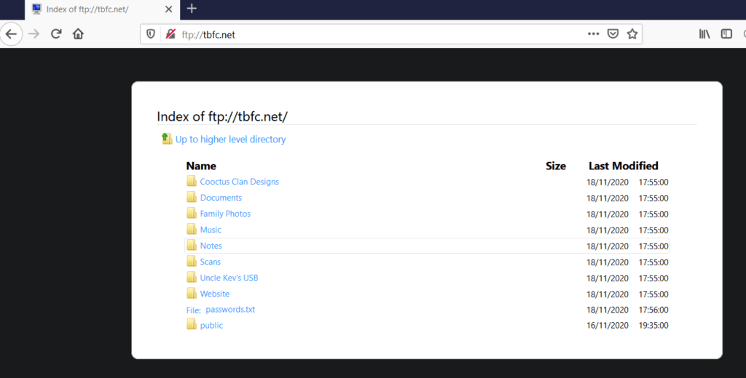Click the insecure connection padlock icon

[170, 34]
